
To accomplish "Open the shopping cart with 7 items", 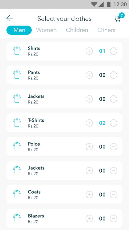I will pyautogui.click(x=119, y=17).
